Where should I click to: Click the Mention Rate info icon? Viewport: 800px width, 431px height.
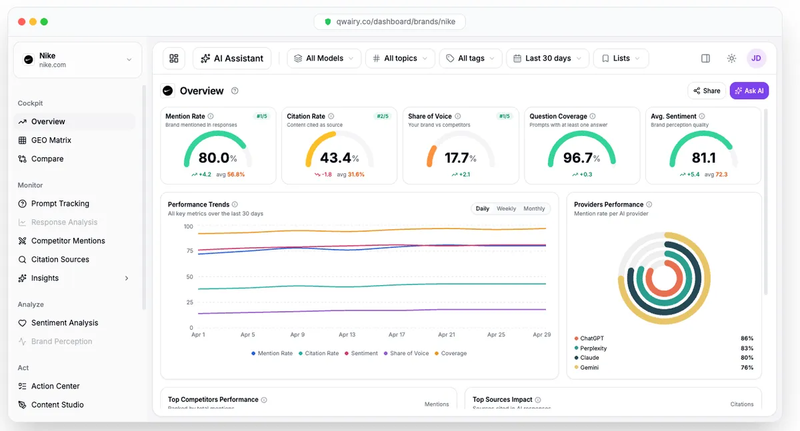pos(211,116)
